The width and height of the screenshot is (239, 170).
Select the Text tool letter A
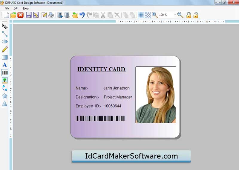(x=5, y=65)
